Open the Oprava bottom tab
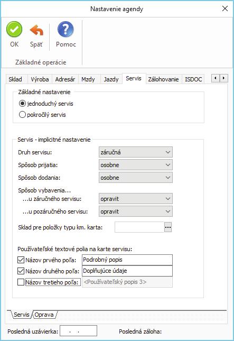This screenshot has height=341, width=234. (x=44, y=315)
